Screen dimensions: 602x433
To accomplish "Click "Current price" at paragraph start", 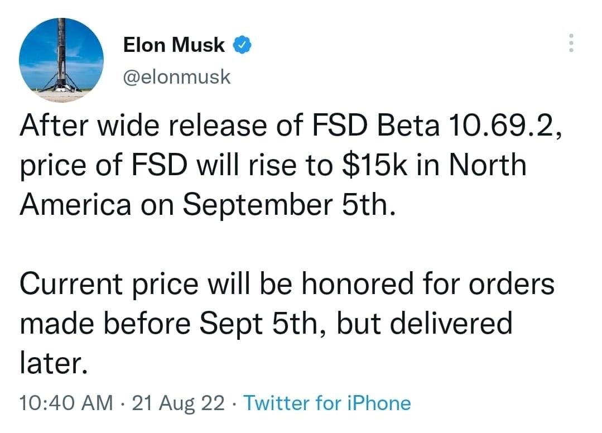I will (109, 284).
